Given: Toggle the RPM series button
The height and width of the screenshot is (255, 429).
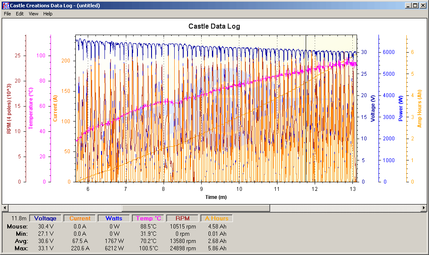Looking at the screenshot, I should [182, 218].
